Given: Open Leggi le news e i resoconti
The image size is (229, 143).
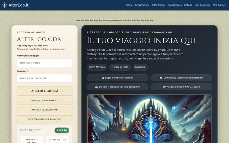Looking at the screenshot, I should (x=118, y=78).
